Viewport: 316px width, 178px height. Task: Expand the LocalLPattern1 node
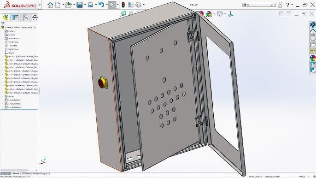click(2, 100)
